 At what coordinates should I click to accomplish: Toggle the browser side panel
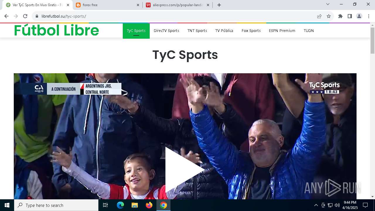[350, 16]
